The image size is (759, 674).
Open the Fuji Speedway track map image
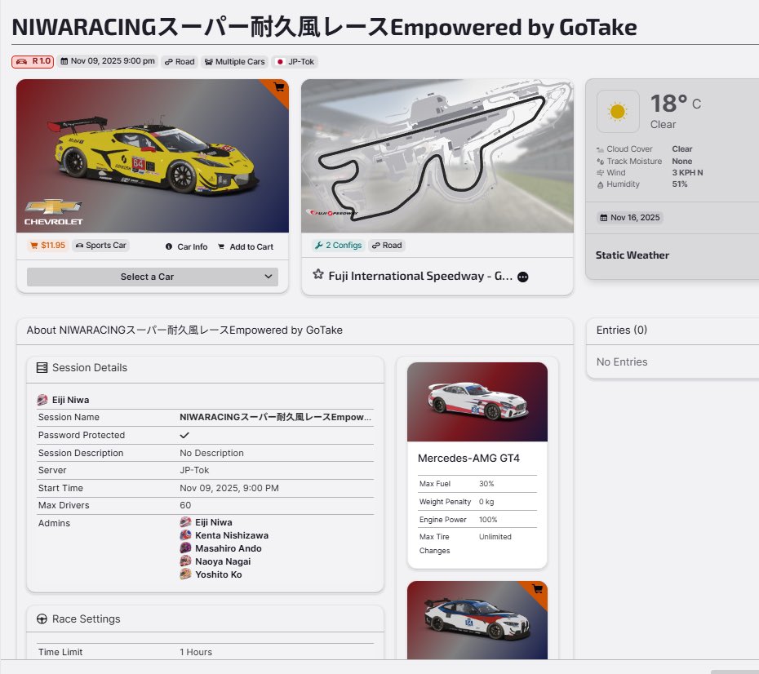point(437,156)
